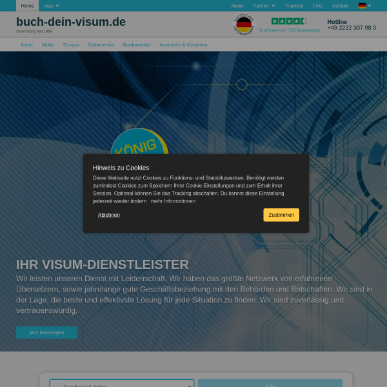Viewport: 387px width, 387px height.
Task: Open the Tracking page
Action: coord(294,6)
